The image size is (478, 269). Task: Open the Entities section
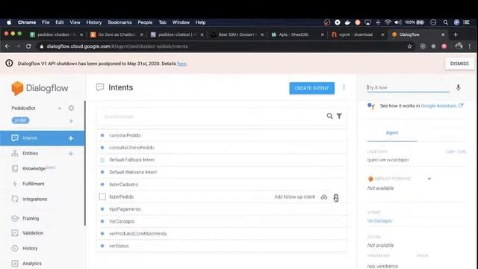tap(30, 153)
